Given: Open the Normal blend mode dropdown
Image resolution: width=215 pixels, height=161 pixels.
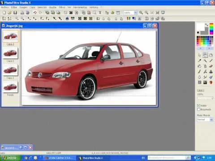Looking at the screenshot, I should [211, 119].
